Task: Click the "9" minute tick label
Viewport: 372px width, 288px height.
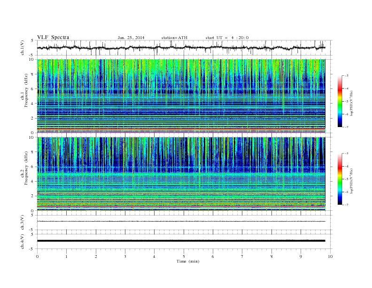Action: (301, 256)
